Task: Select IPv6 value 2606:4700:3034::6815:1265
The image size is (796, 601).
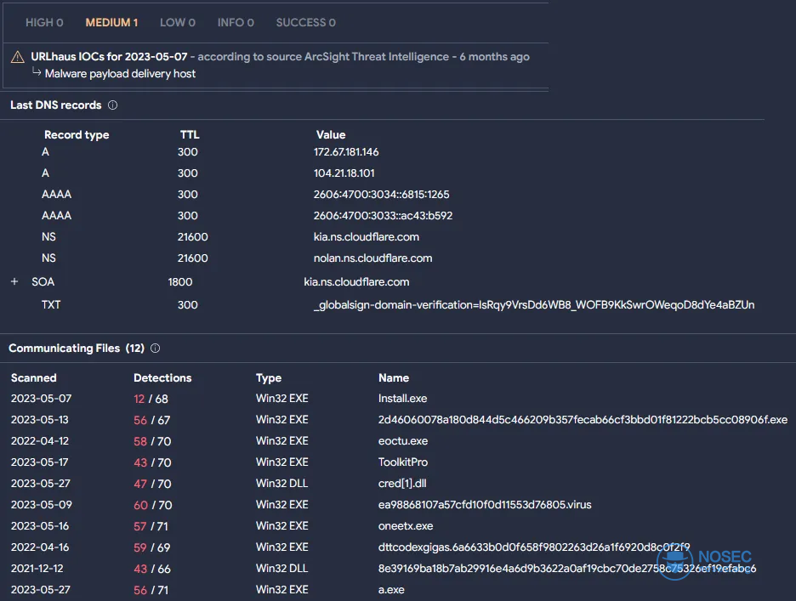Action: (381, 195)
